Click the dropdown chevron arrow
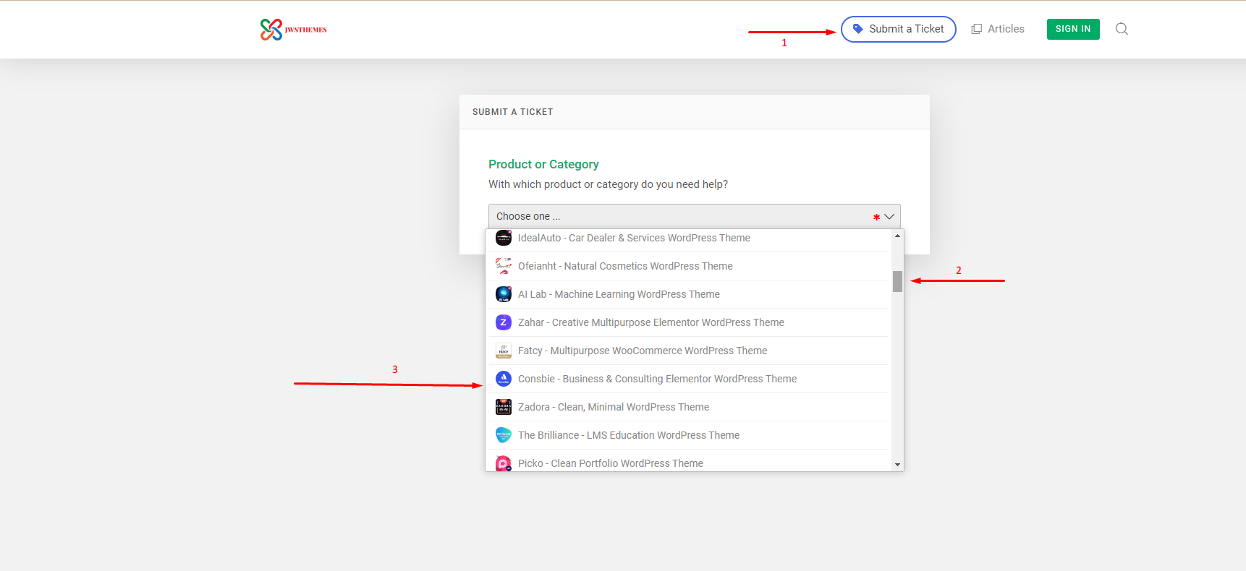This screenshot has height=571, width=1246. pos(889,217)
